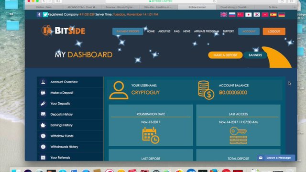306x172 pixels.
Task: Select Withdraw Funds in the sidebar
Action: point(70,136)
